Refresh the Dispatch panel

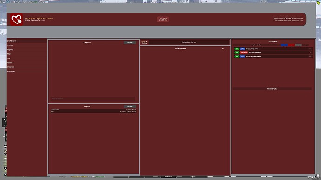(130, 43)
